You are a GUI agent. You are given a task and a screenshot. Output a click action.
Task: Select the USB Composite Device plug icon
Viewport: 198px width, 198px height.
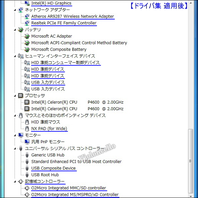click(27, 168)
